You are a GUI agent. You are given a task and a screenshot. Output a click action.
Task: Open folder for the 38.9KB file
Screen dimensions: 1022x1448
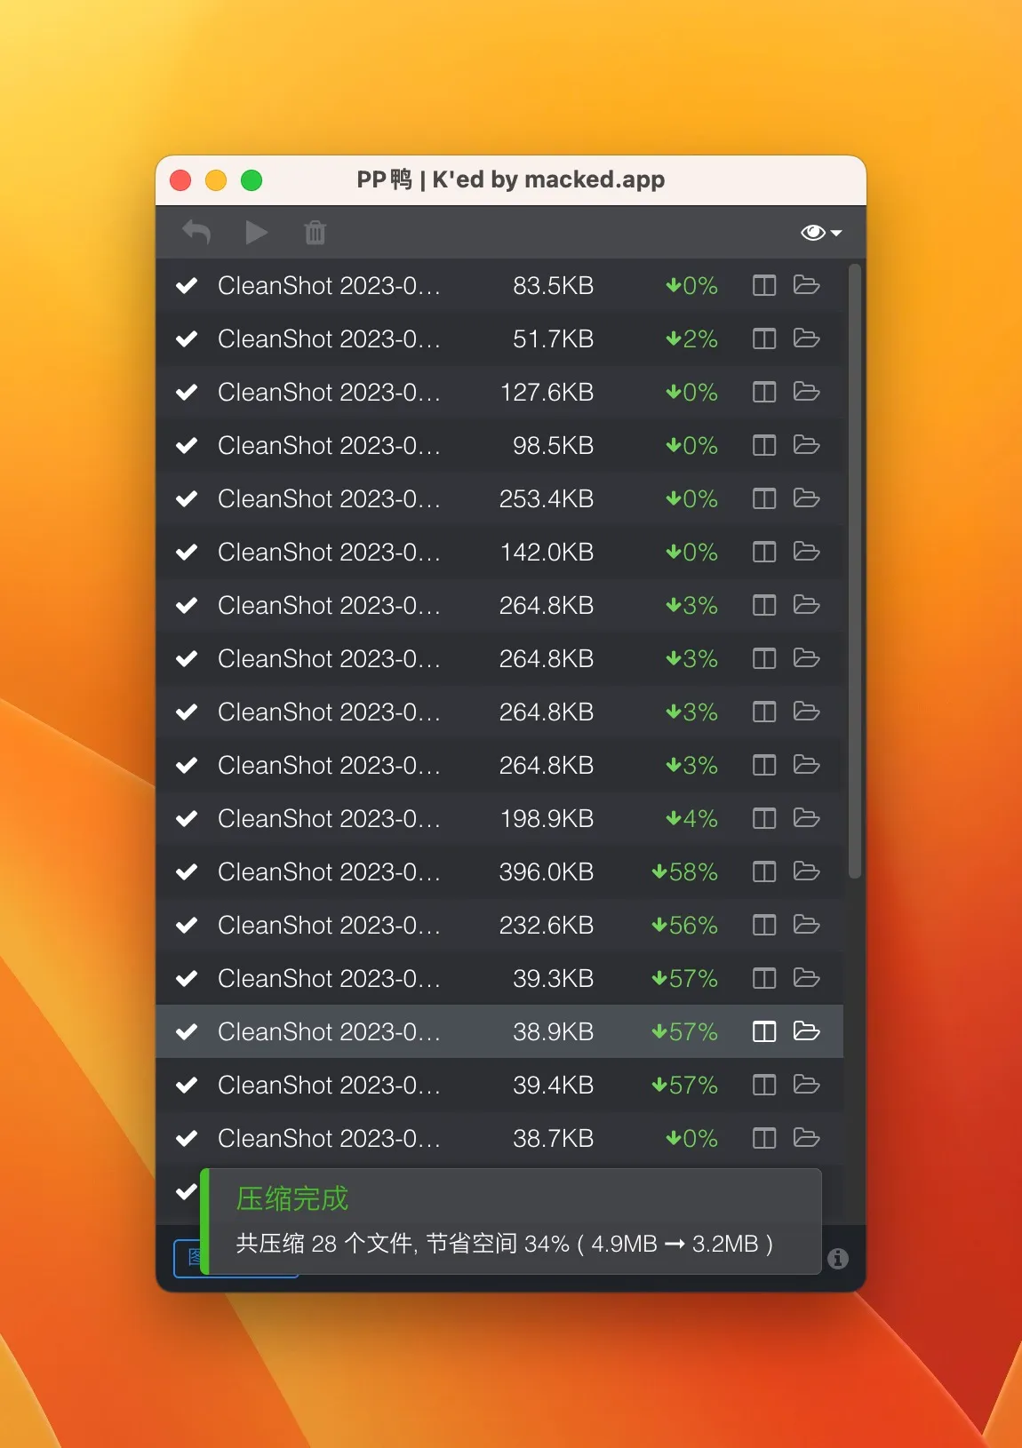806,1032
